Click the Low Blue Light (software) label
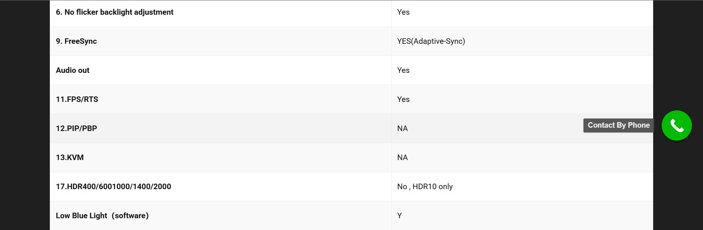703x230 pixels. pos(102,216)
